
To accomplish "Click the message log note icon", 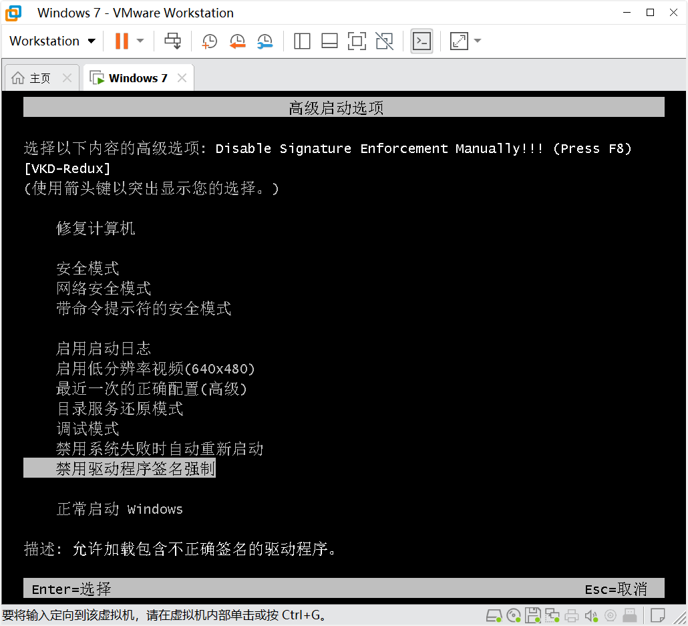I will [657, 615].
